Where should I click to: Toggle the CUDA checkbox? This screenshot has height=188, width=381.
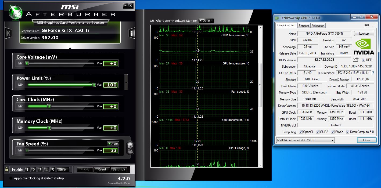pos(318,132)
